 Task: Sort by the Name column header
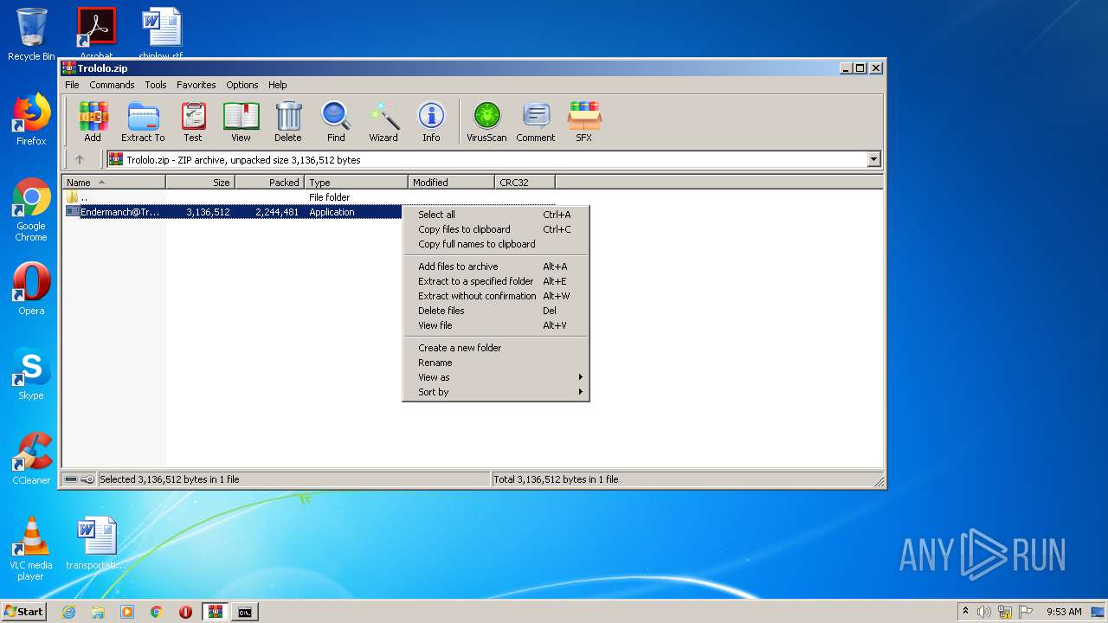(x=113, y=183)
